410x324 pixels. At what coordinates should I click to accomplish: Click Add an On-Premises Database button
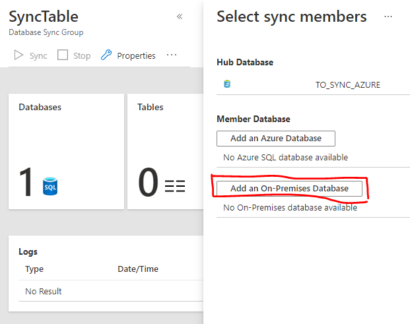289,189
